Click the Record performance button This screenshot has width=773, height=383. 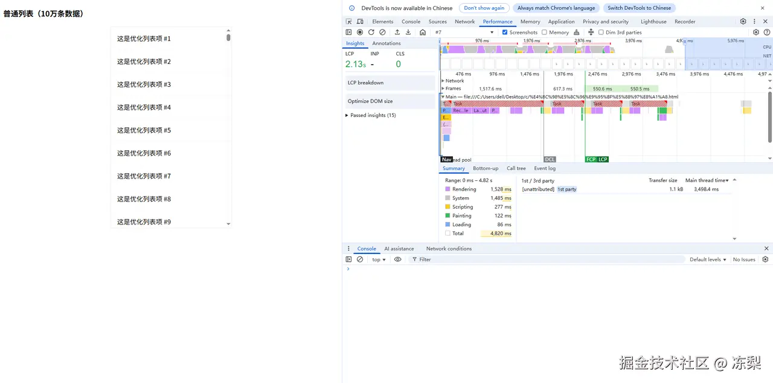360,33
